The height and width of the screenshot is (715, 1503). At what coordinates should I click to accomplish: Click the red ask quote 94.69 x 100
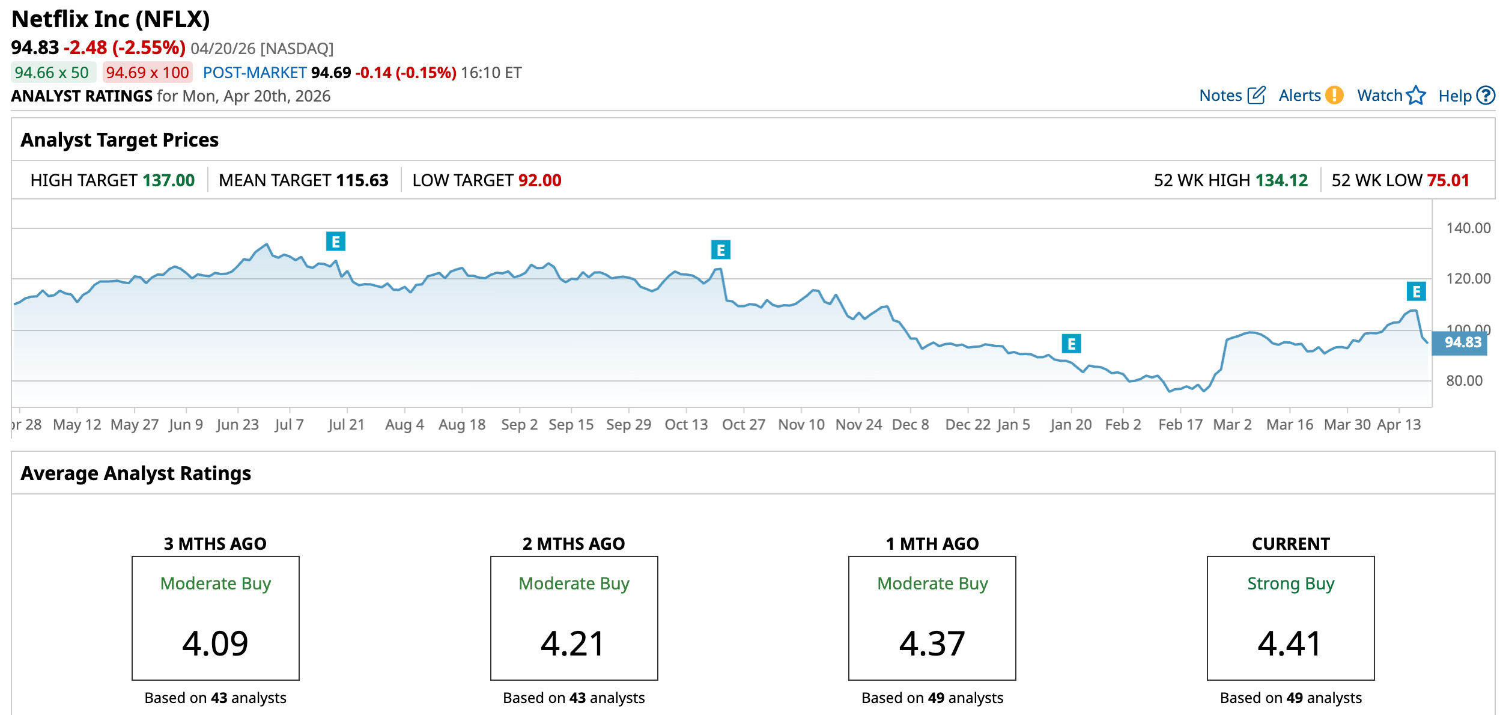point(147,73)
